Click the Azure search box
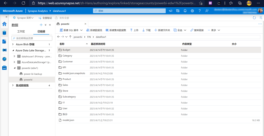Image resolution: width=264 pixels, height=136 pixels. point(129,11)
